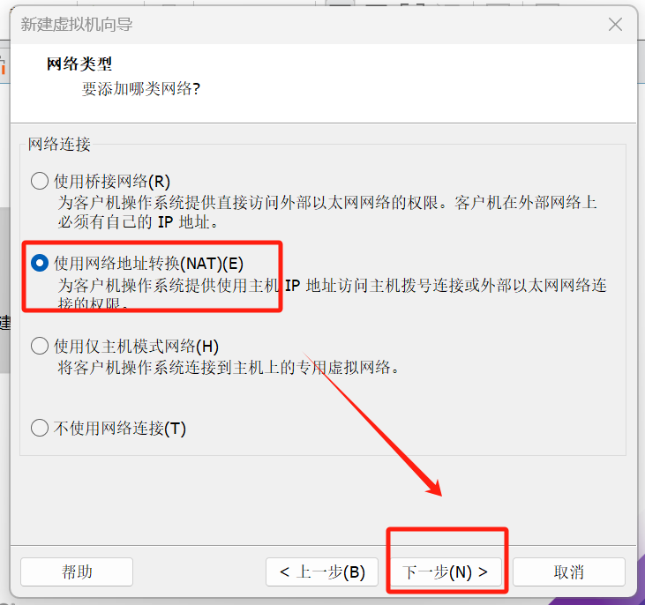Click the 不使用网络连接(T) label text

(x=120, y=428)
